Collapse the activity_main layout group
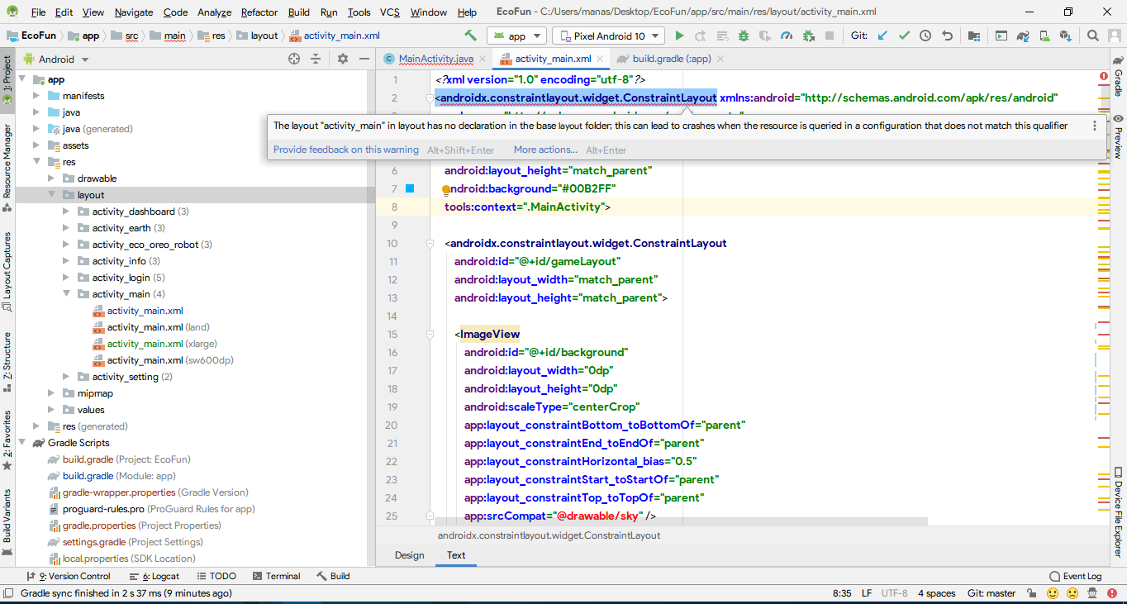Image resolution: width=1127 pixels, height=604 pixels. [x=67, y=294]
